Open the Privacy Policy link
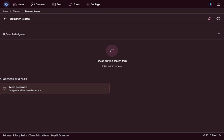This screenshot has height=140, width=224. 20,135
